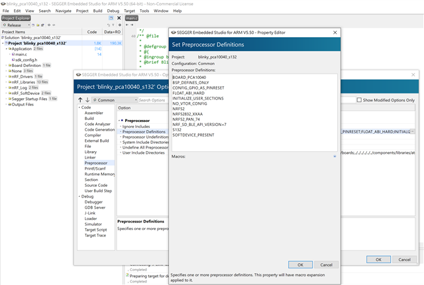Click the sdk_config.h file icon in project tree
The image size is (424, 285).
[x=13, y=60]
